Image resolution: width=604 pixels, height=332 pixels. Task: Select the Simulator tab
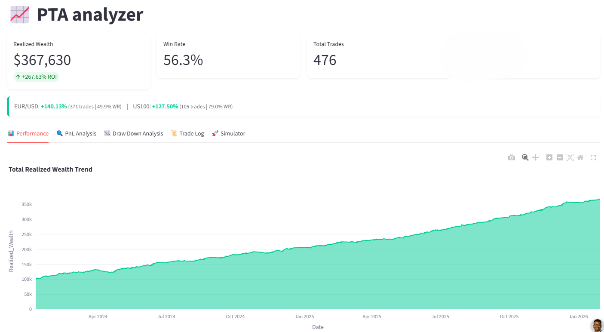pos(228,134)
